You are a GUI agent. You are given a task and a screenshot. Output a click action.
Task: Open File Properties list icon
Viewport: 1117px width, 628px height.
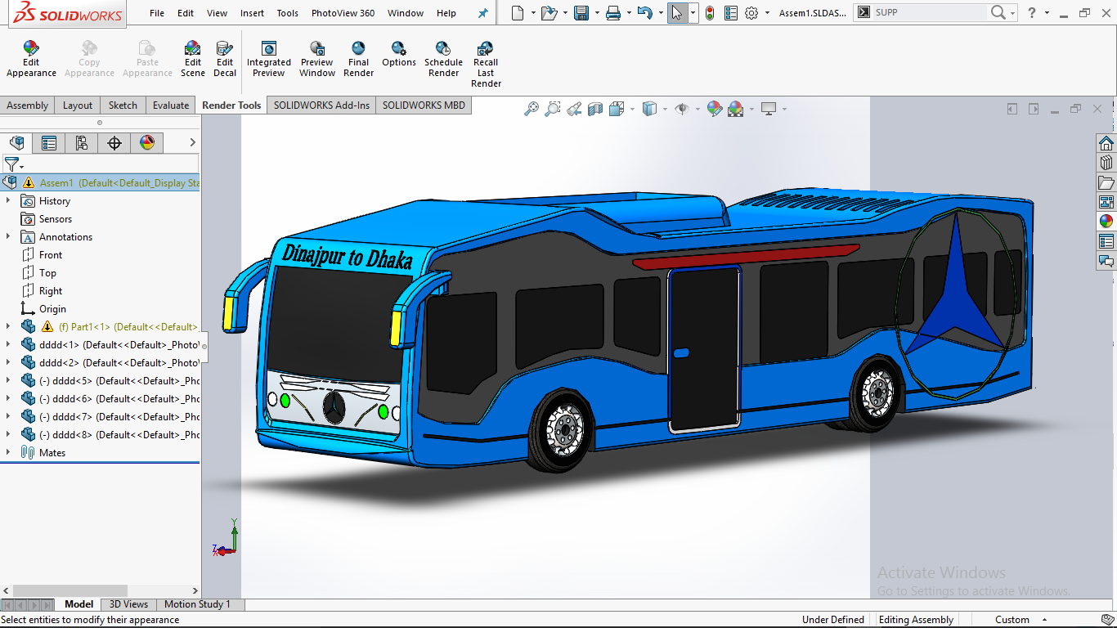tap(731, 13)
